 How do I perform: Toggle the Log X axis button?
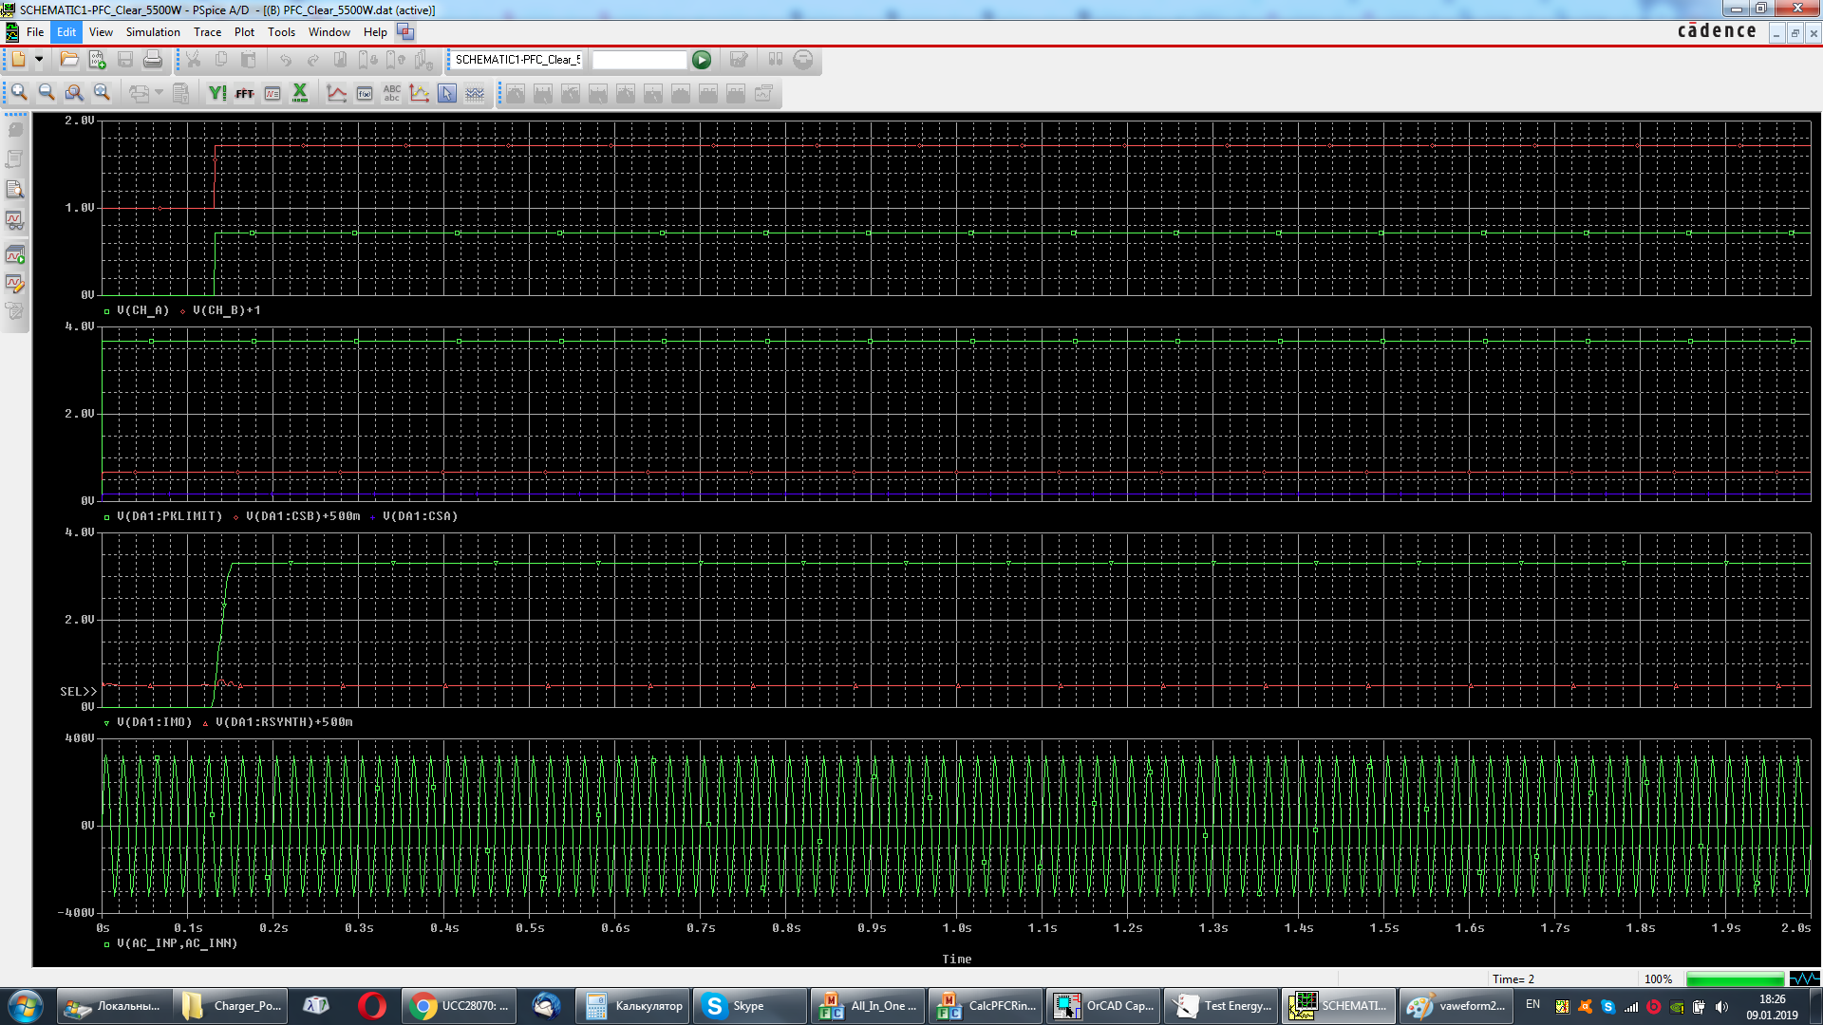300,93
